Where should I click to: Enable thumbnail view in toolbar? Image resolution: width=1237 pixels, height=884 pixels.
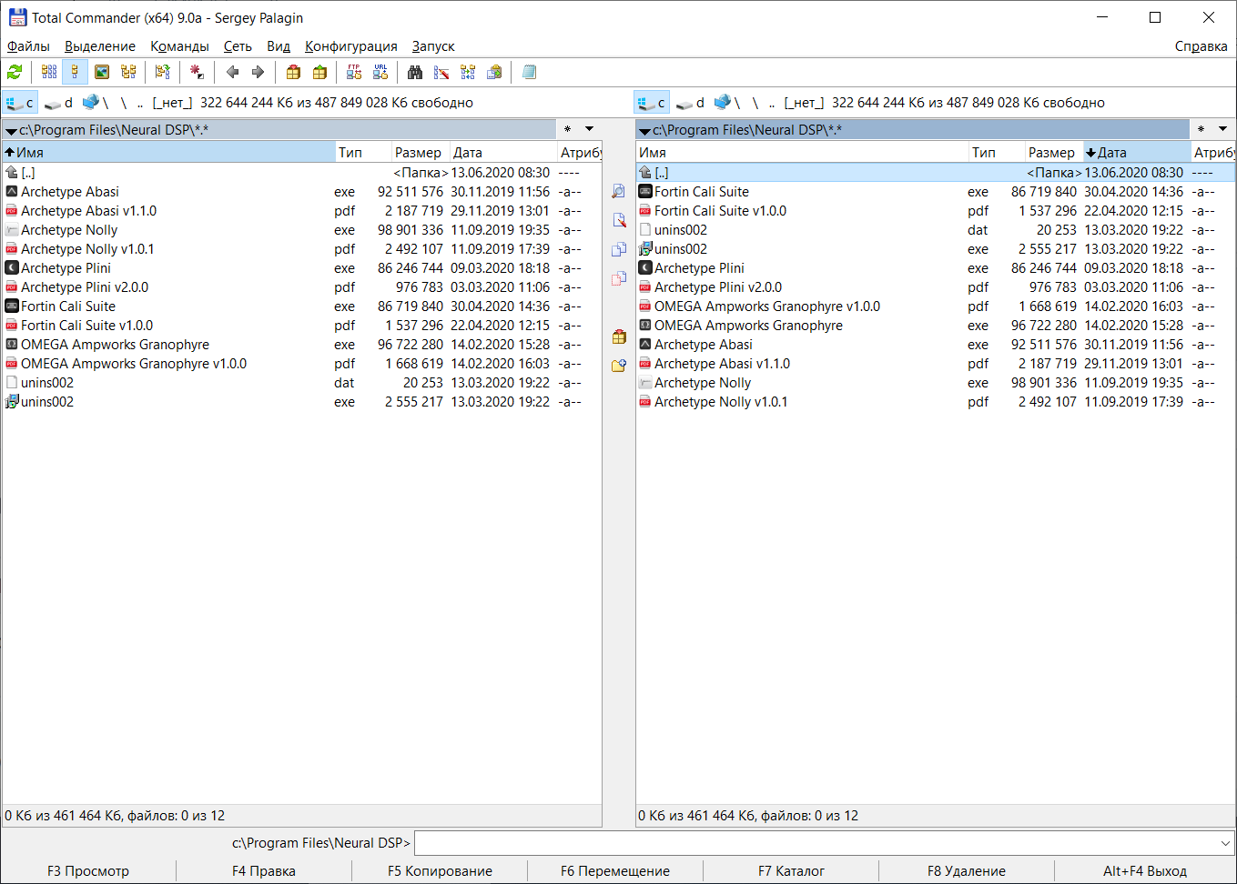pos(102,72)
